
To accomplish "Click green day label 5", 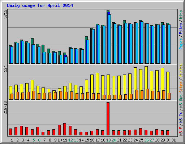I will [34, 140].
